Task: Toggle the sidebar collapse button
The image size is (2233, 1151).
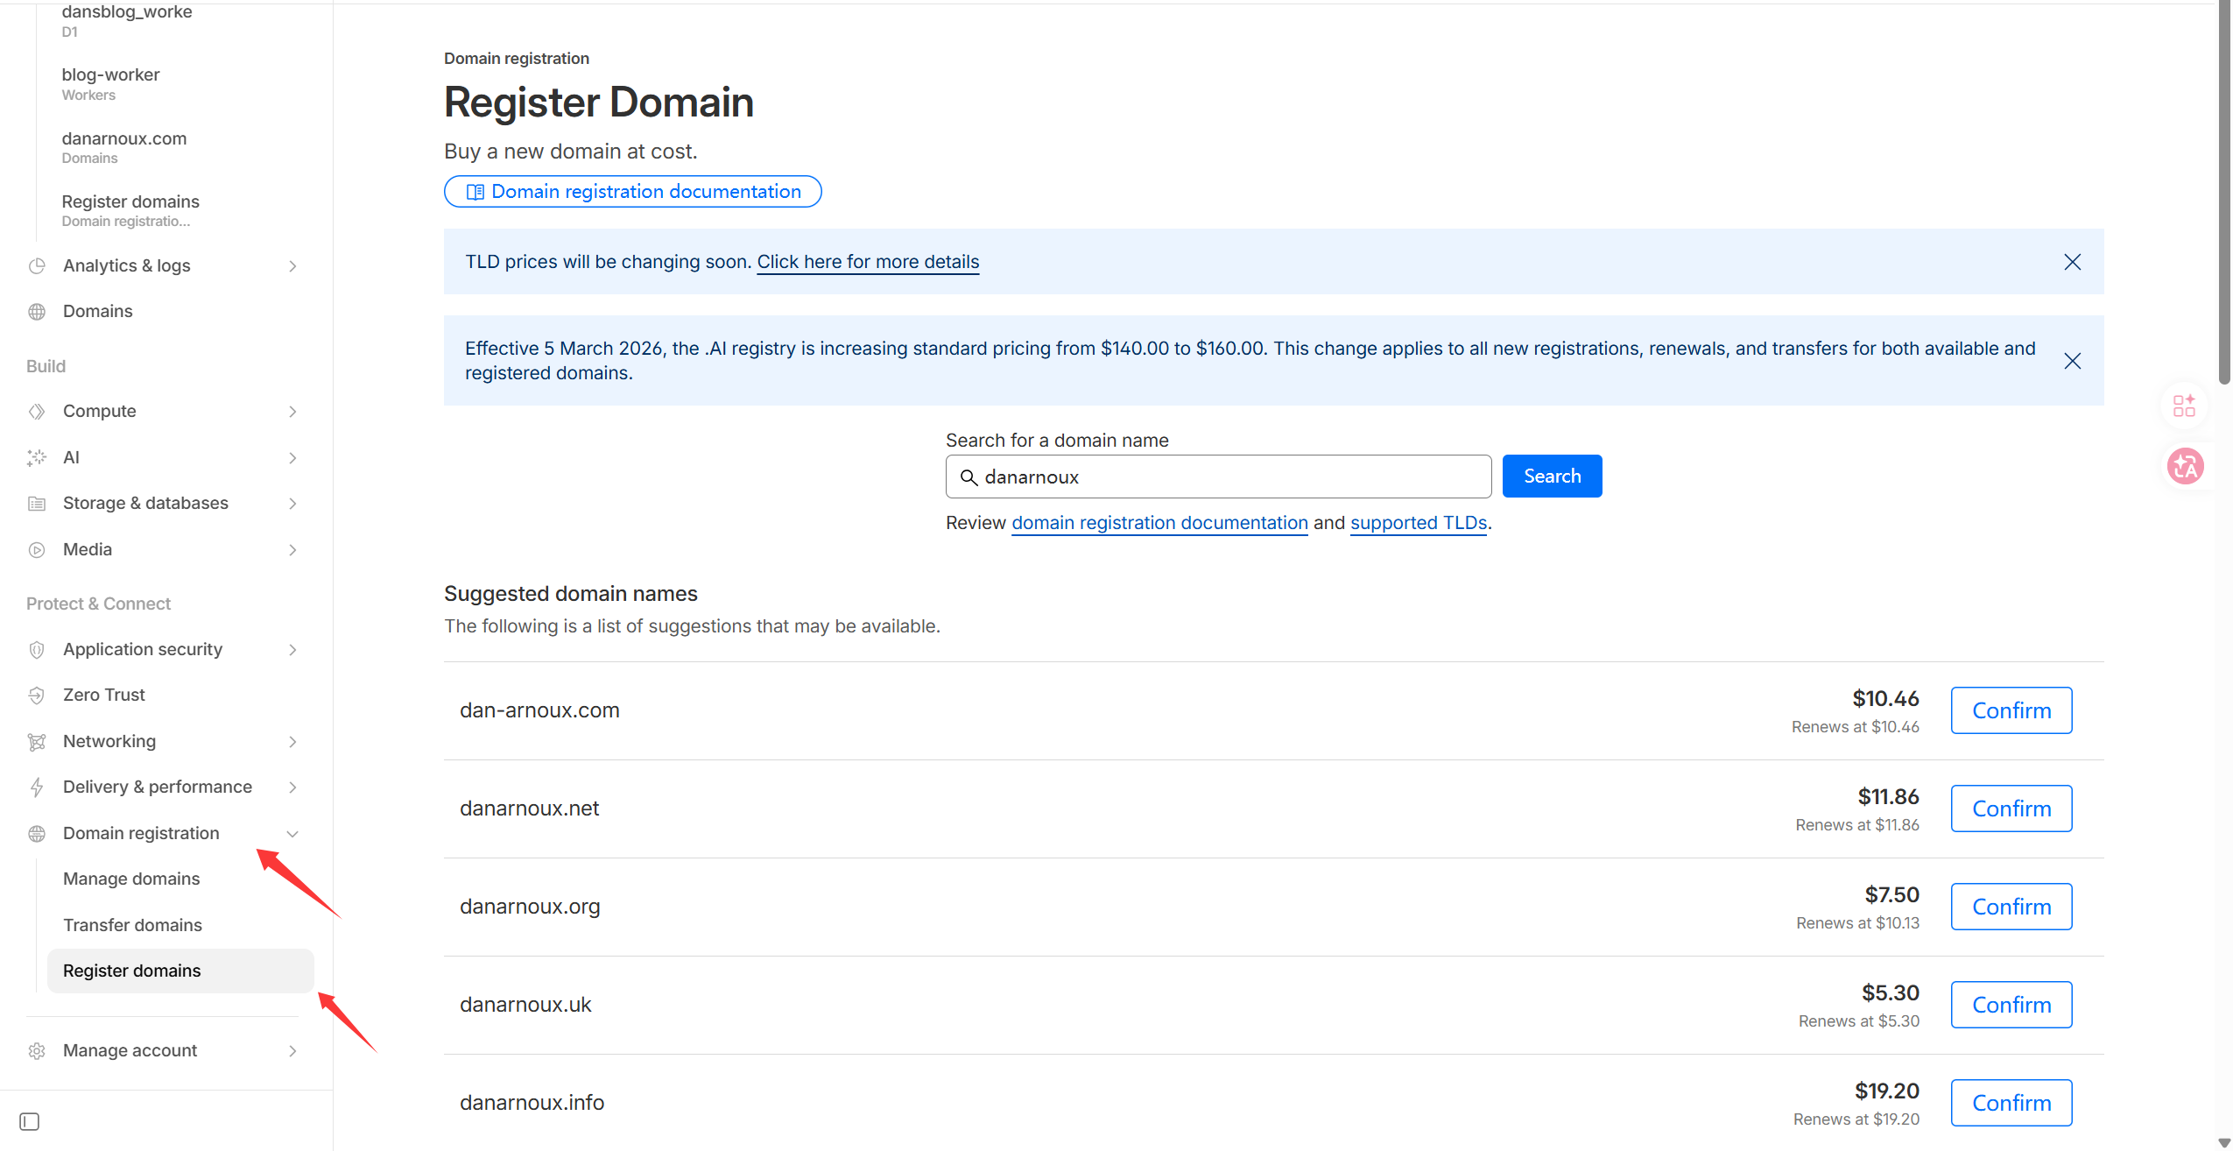Action: [29, 1121]
